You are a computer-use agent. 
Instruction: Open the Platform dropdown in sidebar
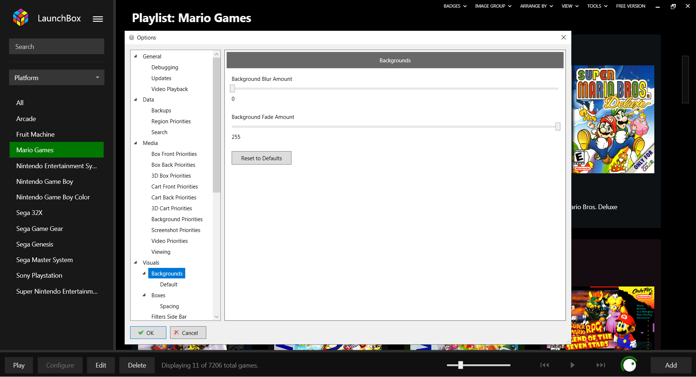click(57, 78)
